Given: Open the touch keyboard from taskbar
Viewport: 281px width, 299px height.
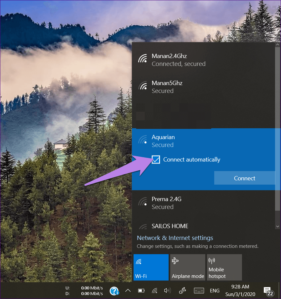Looking at the screenshot, I should [x=199, y=291].
